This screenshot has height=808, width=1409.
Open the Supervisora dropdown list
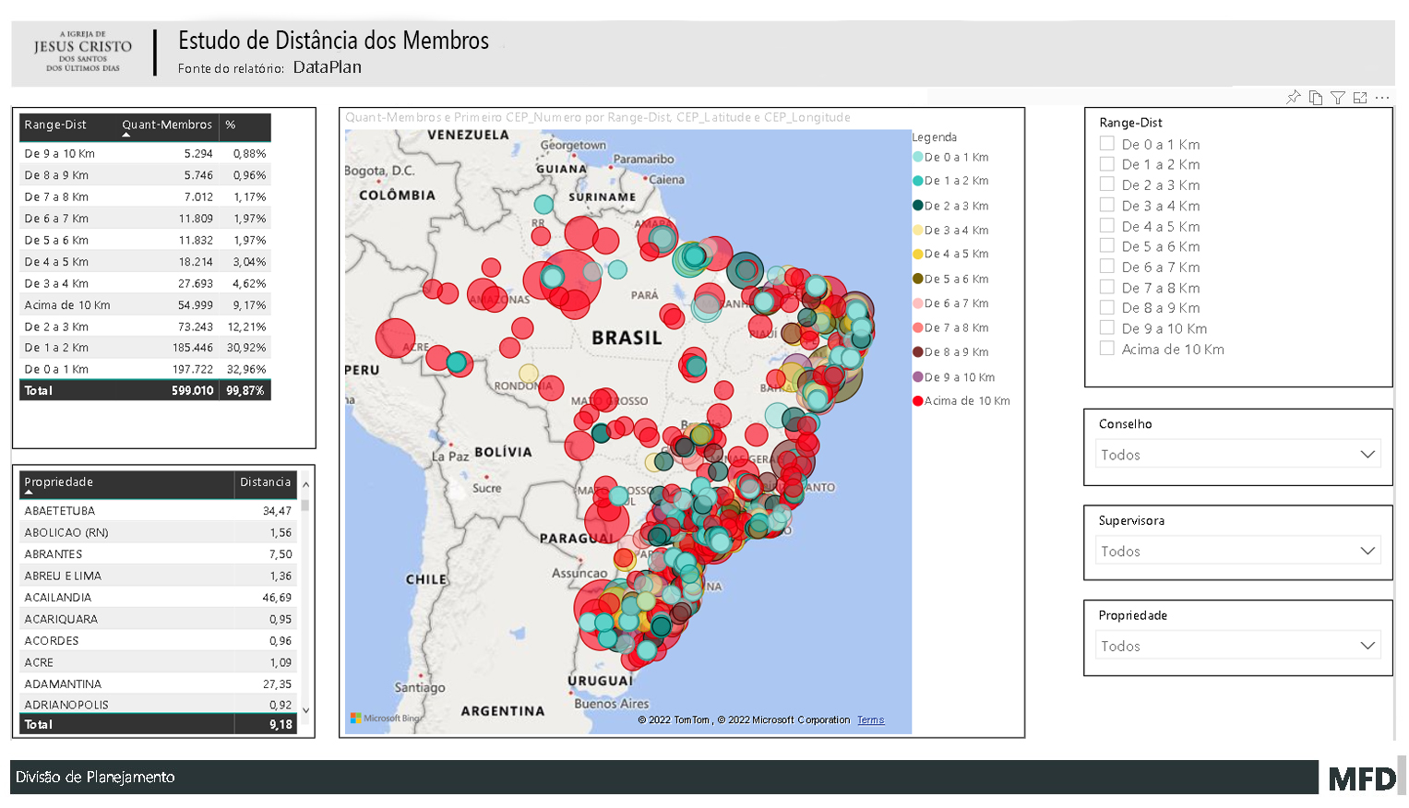tap(1367, 551)
